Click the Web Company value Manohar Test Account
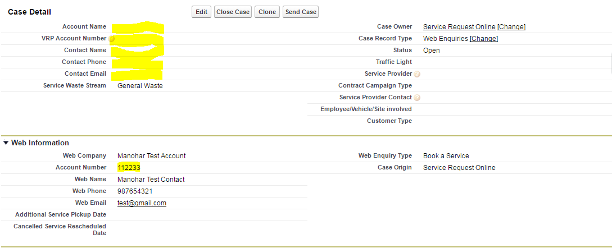This screenshot has width=612, height=248. (151, 156)
